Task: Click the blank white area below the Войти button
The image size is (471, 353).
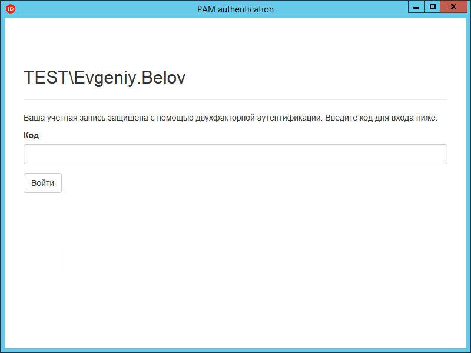Action: [235, 265]
